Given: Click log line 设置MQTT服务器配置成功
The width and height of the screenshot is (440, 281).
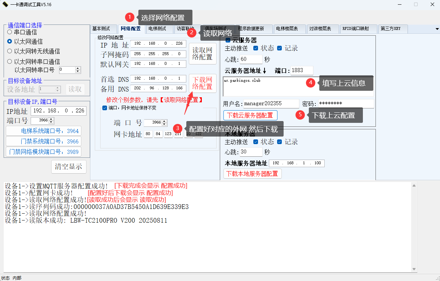Looking at the screenshot, I should 56,186.
